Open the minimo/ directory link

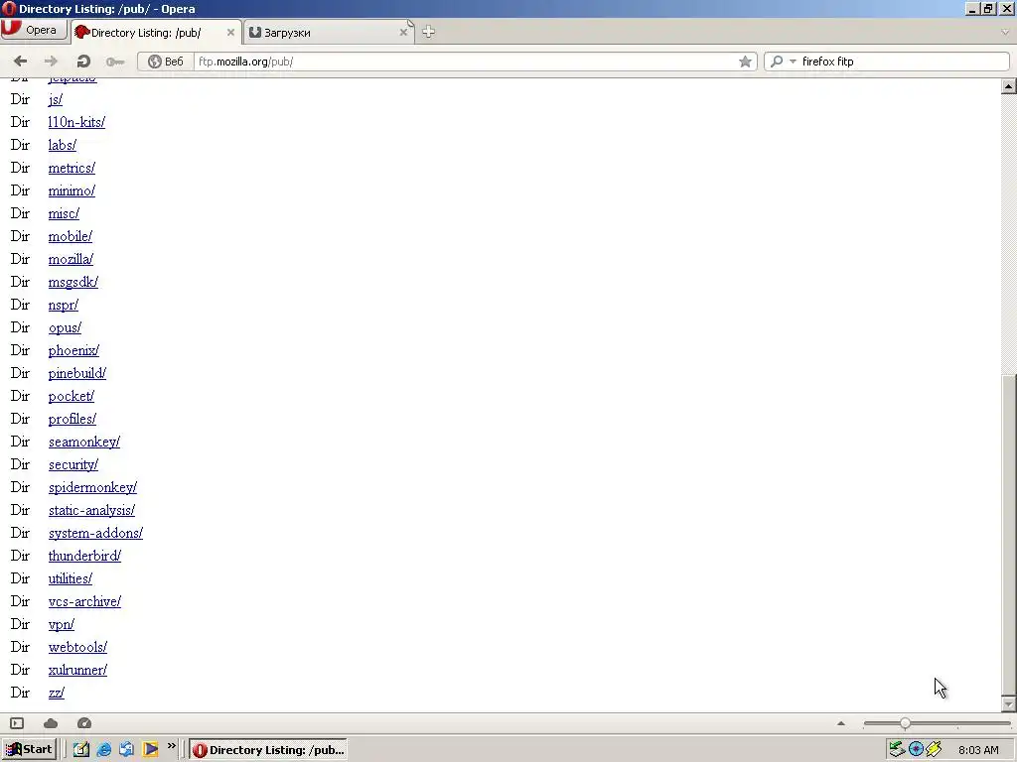[x=72, y=190]
